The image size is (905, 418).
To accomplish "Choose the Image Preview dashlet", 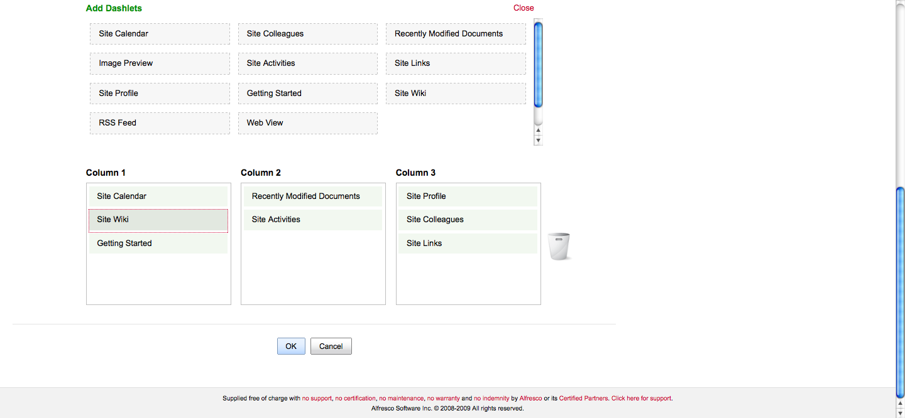I will [x=160, y=63].
